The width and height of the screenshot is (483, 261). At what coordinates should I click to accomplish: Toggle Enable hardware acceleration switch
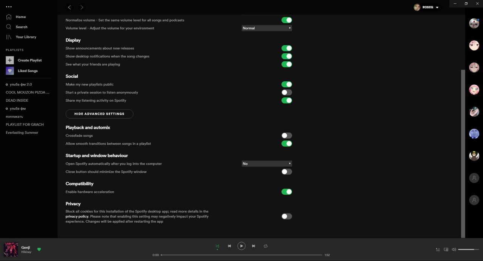tap(287, 192)
